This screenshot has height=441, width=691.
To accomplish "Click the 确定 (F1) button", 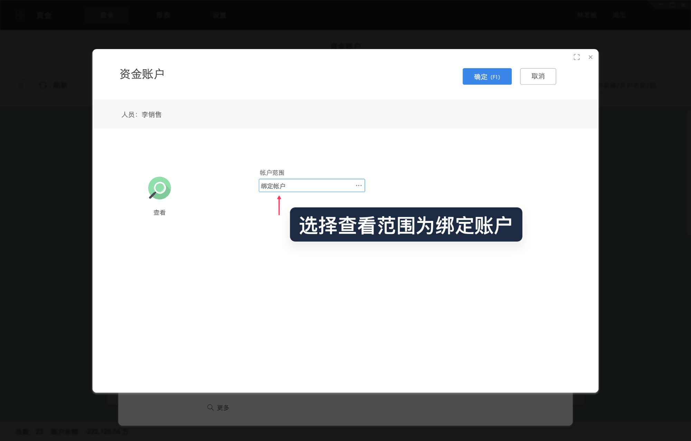I will pyautogui.click(x=487, y=76).
